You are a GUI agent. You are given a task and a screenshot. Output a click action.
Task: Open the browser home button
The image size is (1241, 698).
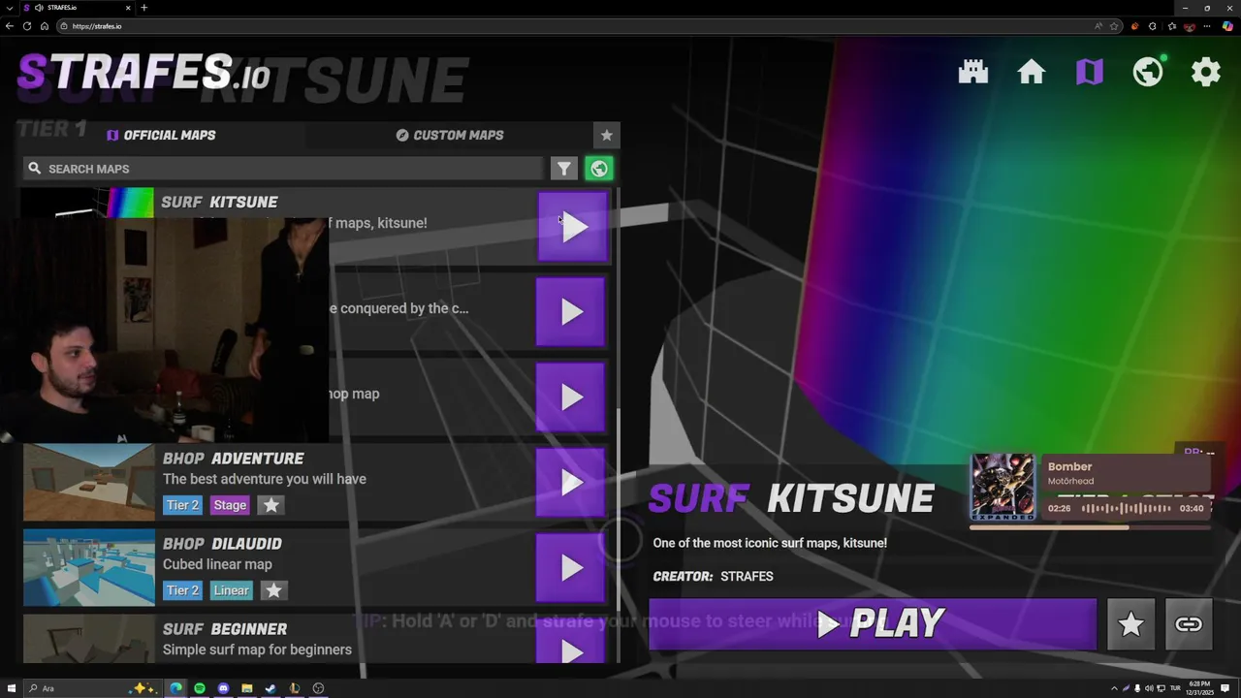click(x=45, y=26)
